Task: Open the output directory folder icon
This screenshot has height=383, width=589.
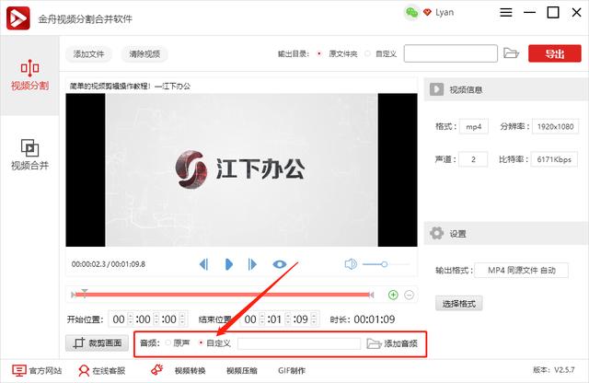Action: click(511, 53)
